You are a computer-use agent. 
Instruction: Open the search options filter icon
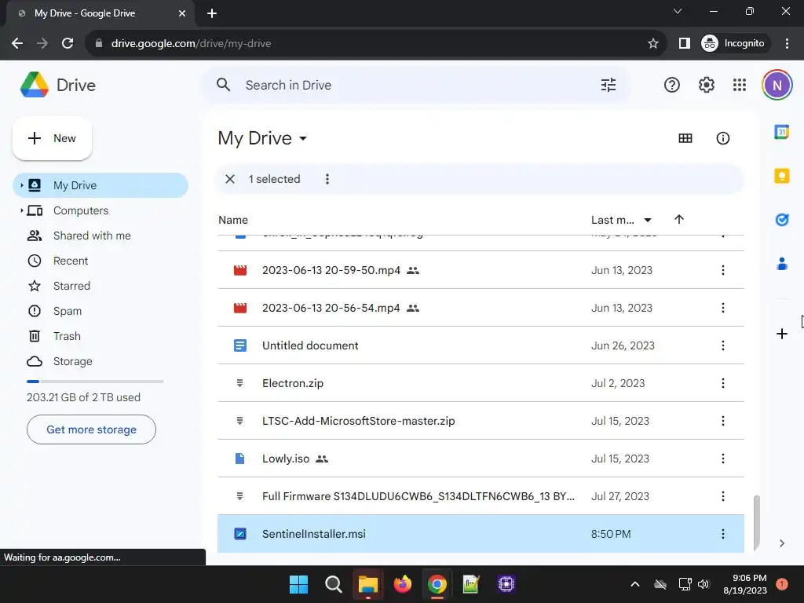coord(608,85)
